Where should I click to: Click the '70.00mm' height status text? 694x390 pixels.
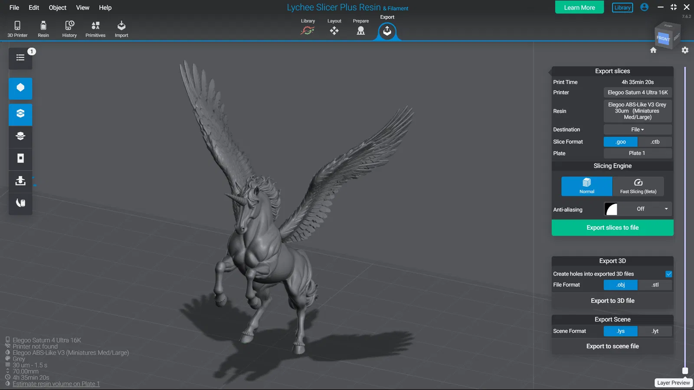click(26, 371)
